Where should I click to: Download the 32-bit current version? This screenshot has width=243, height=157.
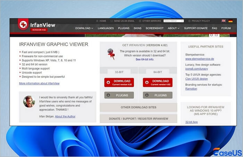119,82
